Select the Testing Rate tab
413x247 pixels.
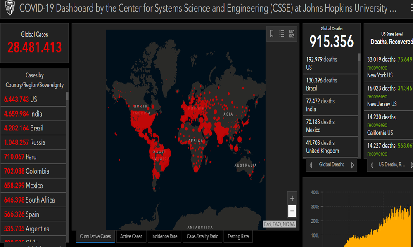pos(238,236)
